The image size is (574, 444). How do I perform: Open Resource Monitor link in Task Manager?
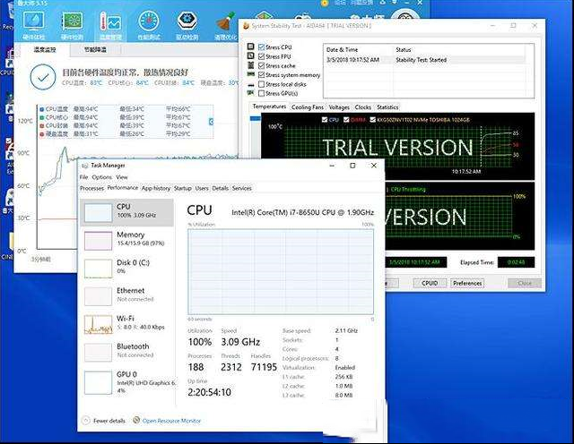point(171,421)
